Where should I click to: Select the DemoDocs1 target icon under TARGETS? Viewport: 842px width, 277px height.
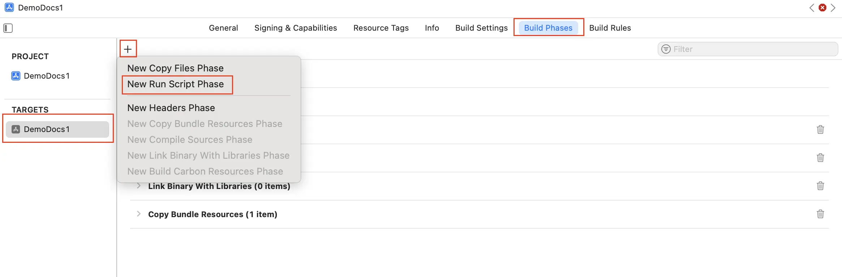pos(16,129)
